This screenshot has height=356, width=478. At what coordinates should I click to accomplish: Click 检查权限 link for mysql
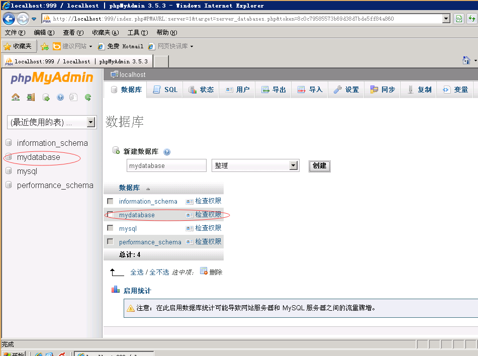pos(208,228)
